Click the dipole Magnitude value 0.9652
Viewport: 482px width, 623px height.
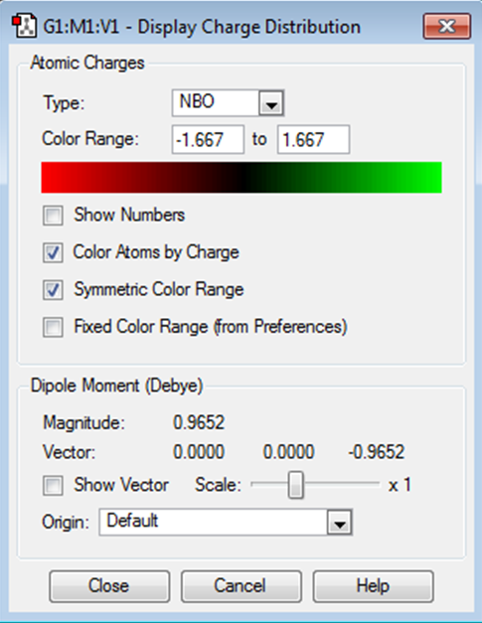point(199,422)
